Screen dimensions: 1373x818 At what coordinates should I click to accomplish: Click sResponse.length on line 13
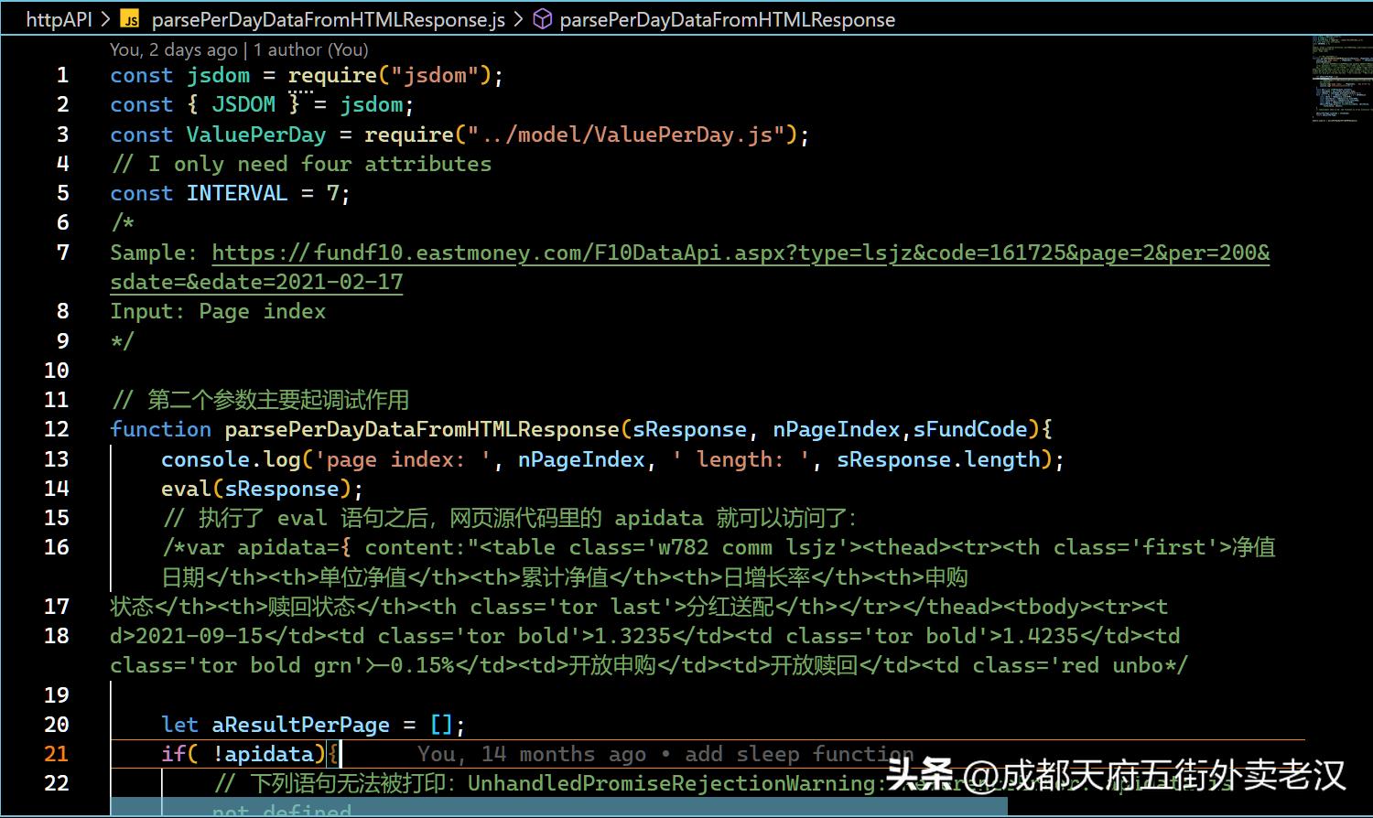pyautogui.click(x=938, y=459)
